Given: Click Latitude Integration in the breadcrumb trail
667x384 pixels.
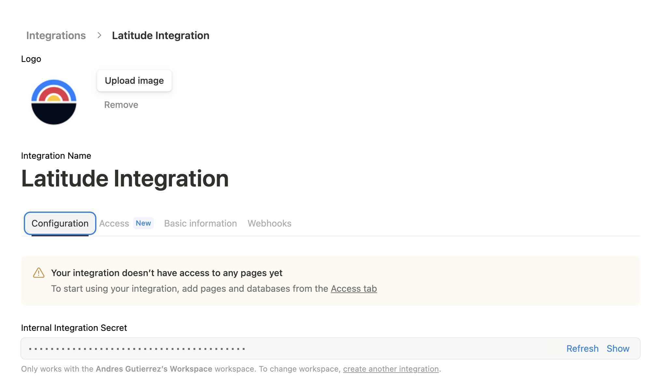Looking at the screenshot, I should tap(161, 35).
